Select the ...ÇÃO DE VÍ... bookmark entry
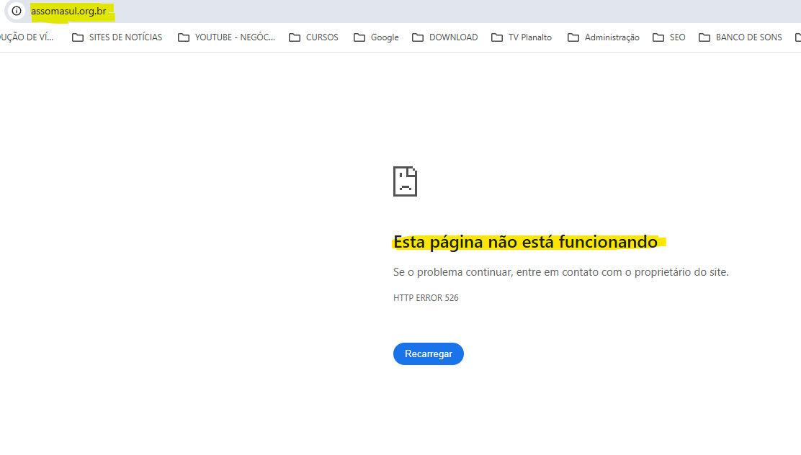 [27, 37]
